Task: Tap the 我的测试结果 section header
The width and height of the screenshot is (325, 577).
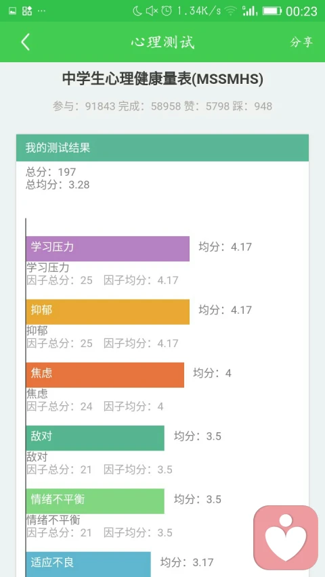Action: 162,148
